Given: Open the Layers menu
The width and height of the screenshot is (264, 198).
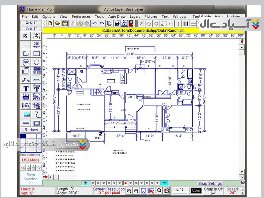Looking at the screenshot, I should click(135, 16).
